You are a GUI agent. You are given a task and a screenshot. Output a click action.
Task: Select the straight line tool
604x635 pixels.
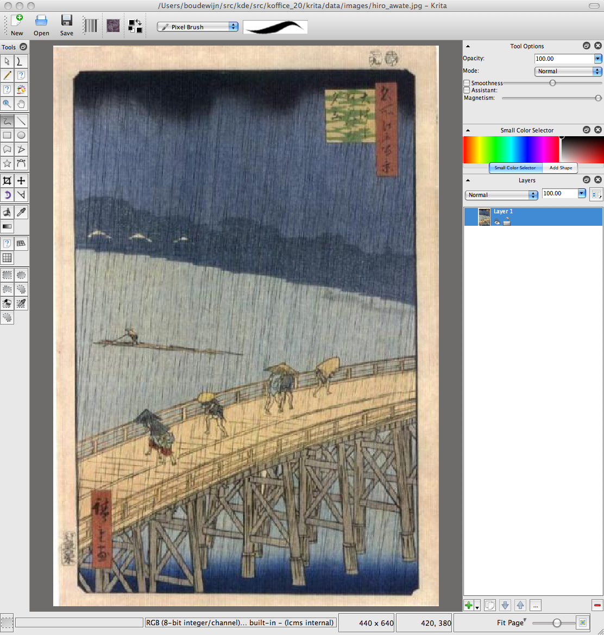[21, 121]
